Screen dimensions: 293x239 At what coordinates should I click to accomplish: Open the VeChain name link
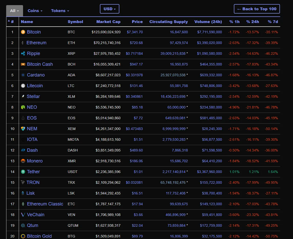pos(36,215)
